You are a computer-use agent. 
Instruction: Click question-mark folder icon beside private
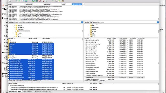click(91, 31)
